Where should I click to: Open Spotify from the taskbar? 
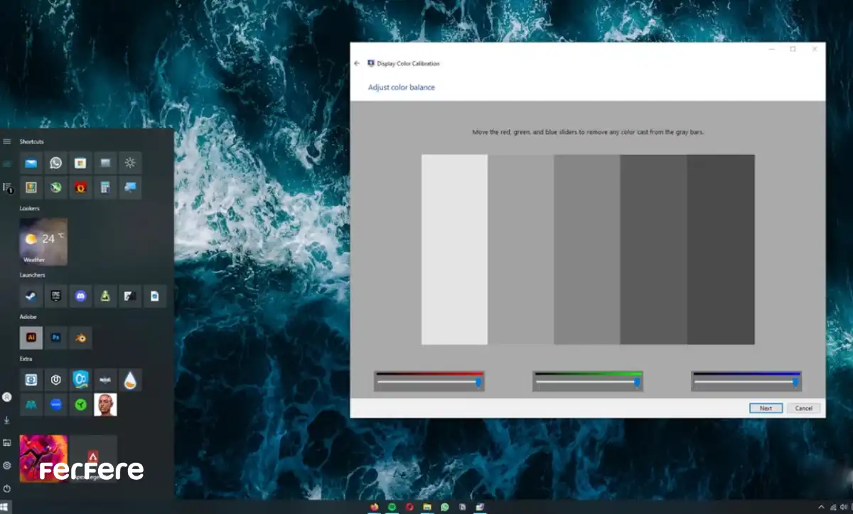click(x=392, y=507)
